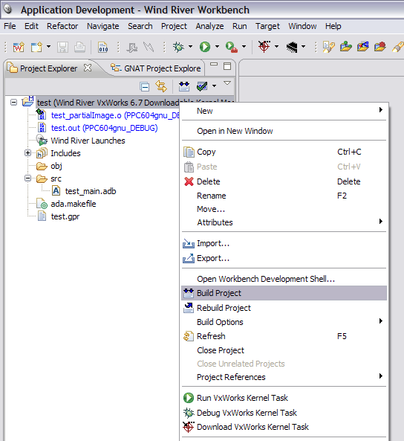This screenshot has width=404, height=441.
Task: Click the New Wind River Workbench project icon
Action: click(x=19, y=47)
